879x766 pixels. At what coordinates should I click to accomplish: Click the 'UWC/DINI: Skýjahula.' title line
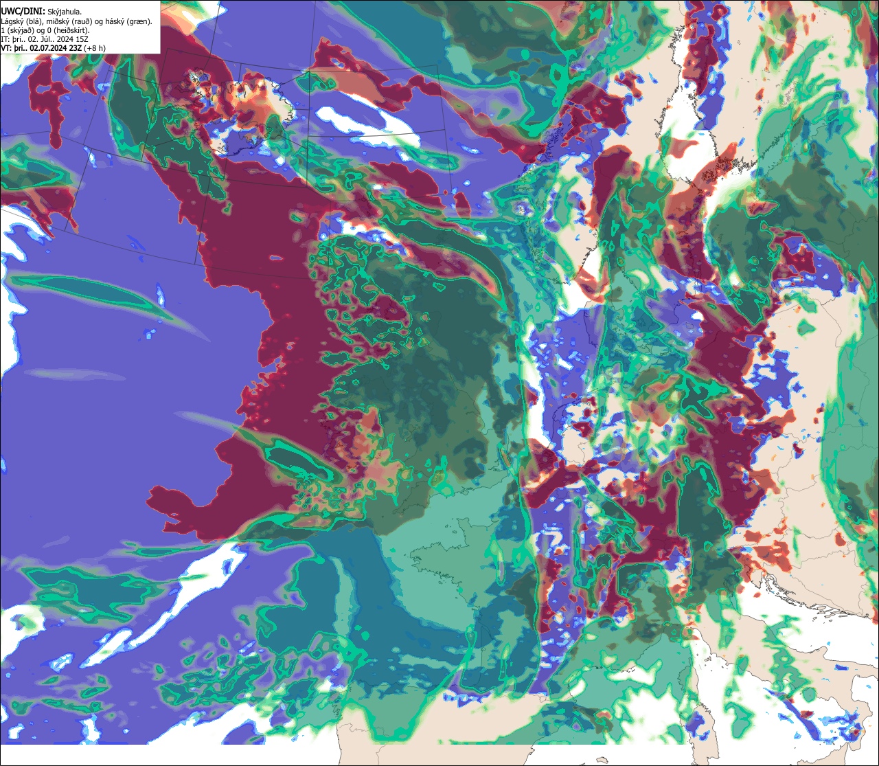pyautogui.click(x=42, y=11)
